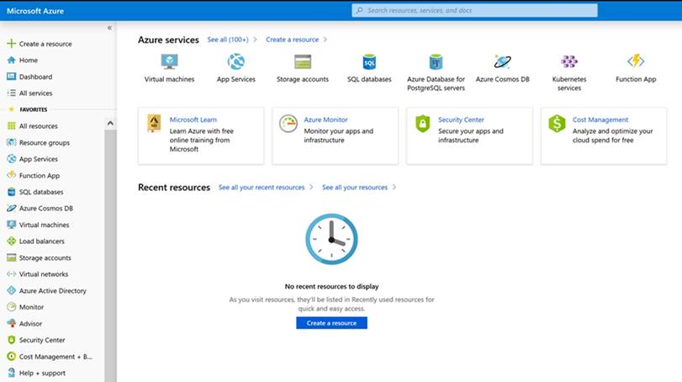
Task: Click the Security Center shield tile icon
Action: (x=422, y=125)
